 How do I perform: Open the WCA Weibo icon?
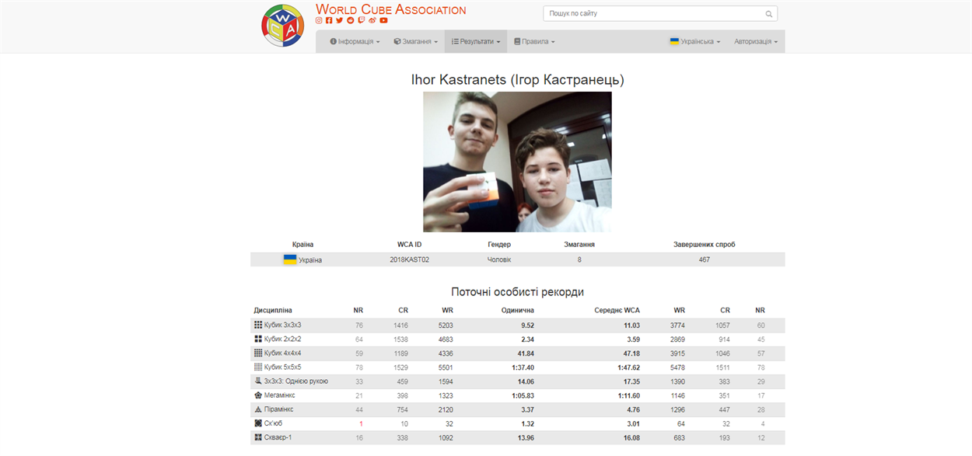click(372, 20)
